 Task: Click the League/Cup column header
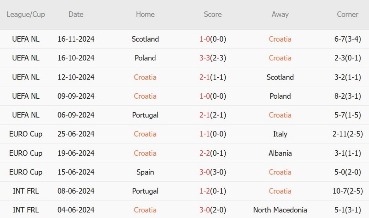click(26, 14)
